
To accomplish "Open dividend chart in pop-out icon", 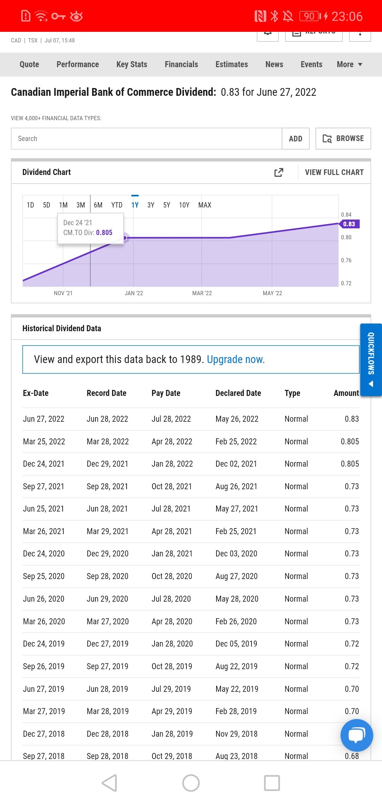I will pos(279,172).
